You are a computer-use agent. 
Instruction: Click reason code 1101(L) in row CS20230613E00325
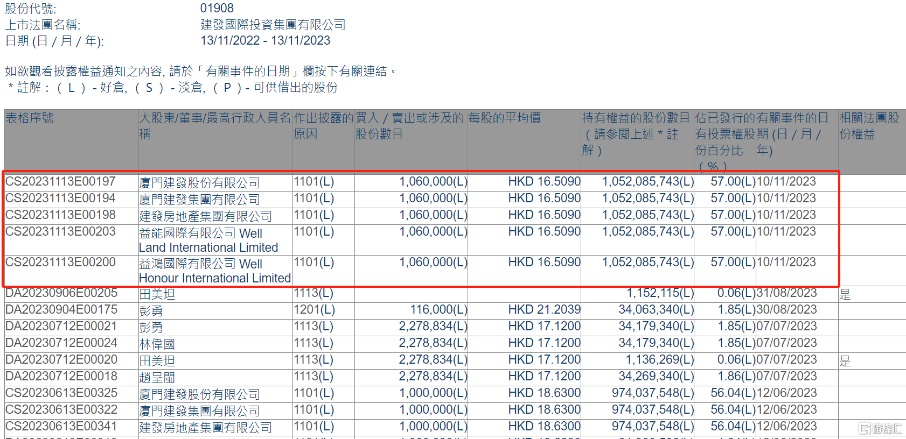[x=314, y=393]
